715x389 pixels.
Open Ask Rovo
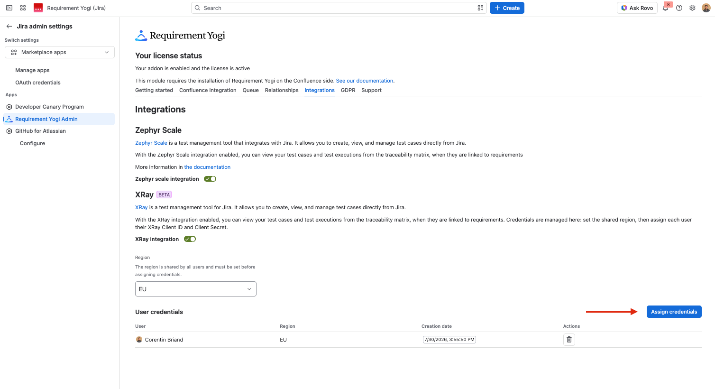tap(637, 8)
